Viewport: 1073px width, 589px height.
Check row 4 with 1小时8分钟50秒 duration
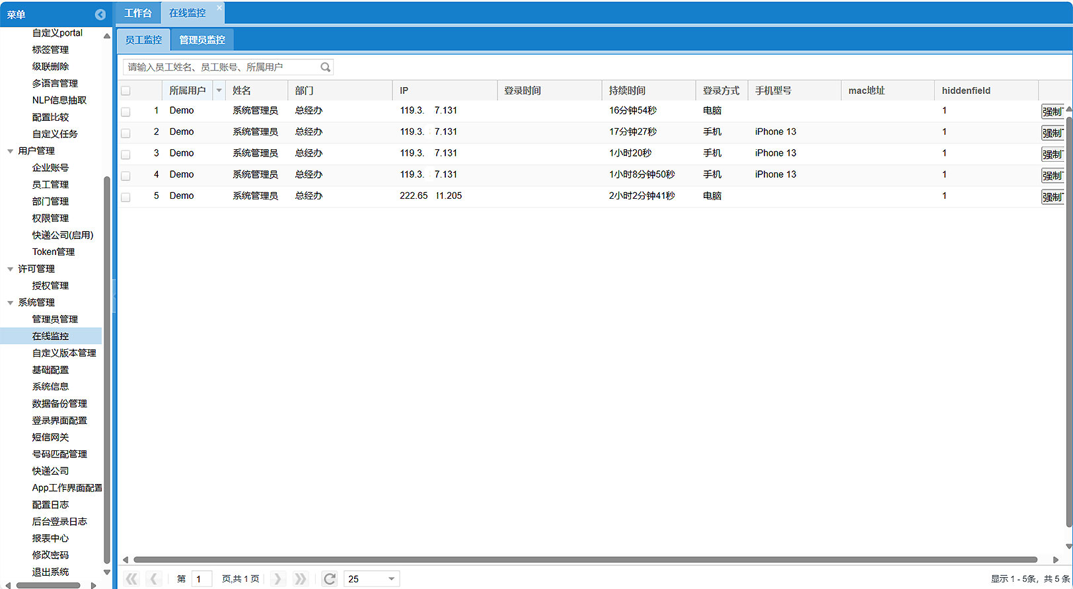(x=126, y=176)
